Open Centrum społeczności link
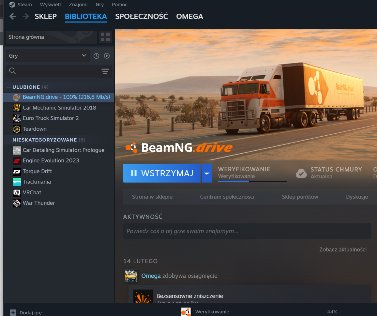The image size is (377, 316). tap(227, 197)
